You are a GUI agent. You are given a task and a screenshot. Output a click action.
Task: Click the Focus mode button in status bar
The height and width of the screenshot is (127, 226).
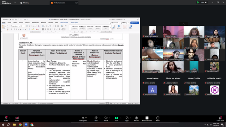(102, 103)
